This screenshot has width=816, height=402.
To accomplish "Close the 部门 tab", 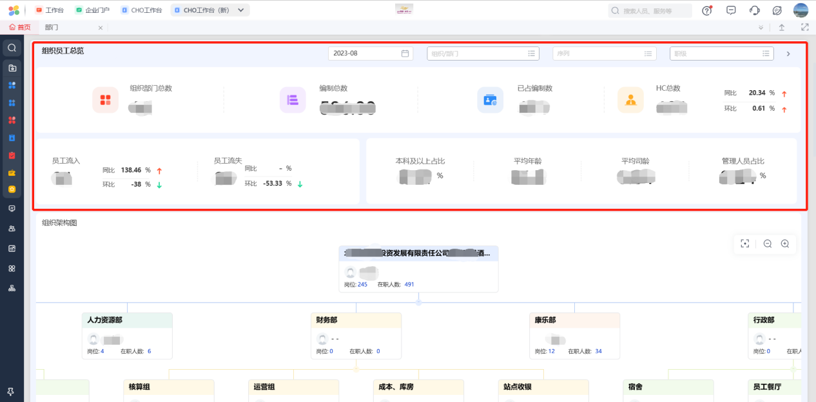I will (x=101, y=28).
